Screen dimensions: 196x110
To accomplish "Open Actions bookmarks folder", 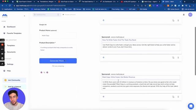I will [87, 9].
